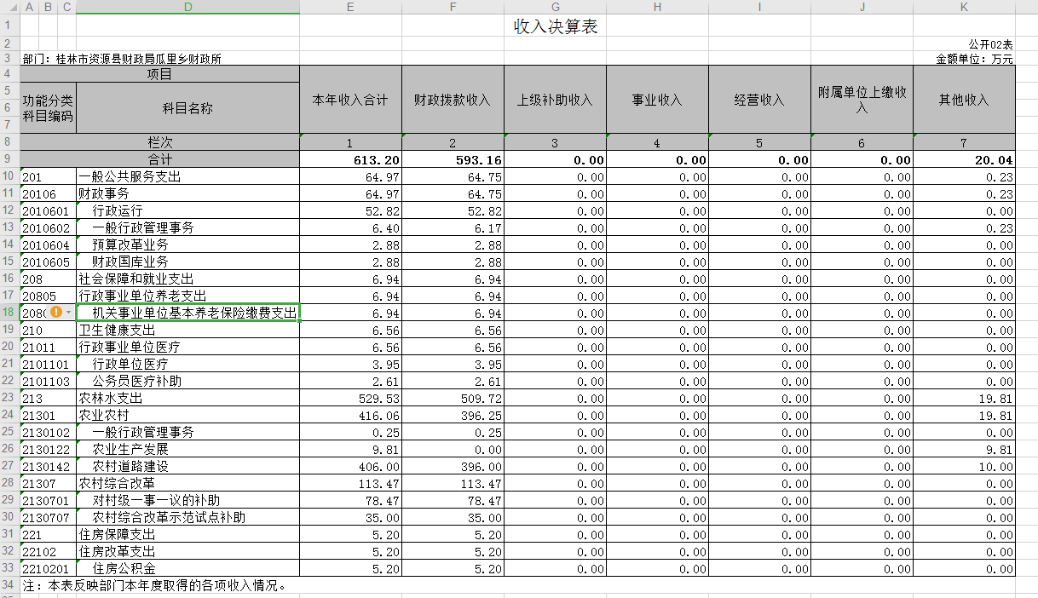Click the total value 613.20 cell
This screenshot has height=598, width=1038.
tap(350, 160)
